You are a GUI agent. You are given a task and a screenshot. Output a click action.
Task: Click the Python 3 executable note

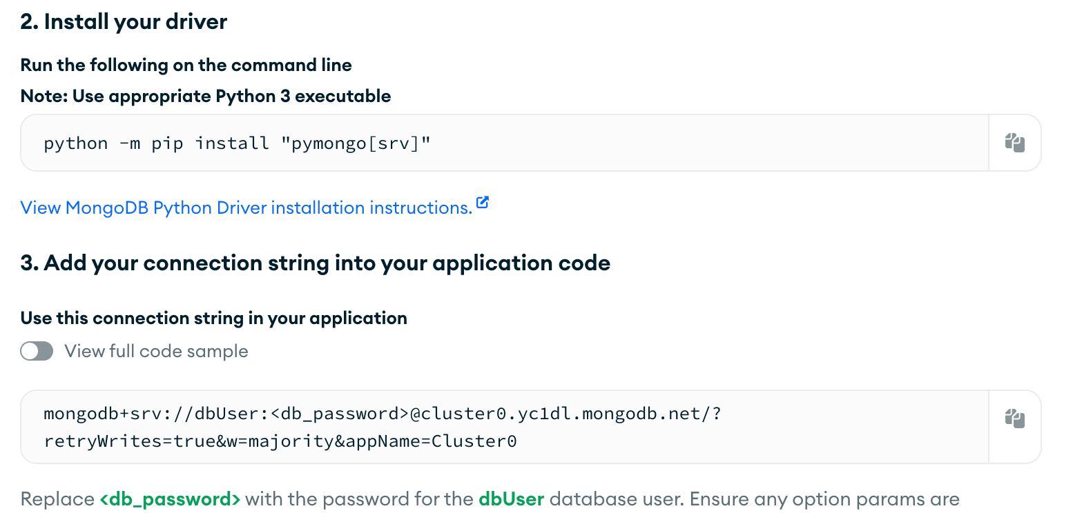pos(206,96)
